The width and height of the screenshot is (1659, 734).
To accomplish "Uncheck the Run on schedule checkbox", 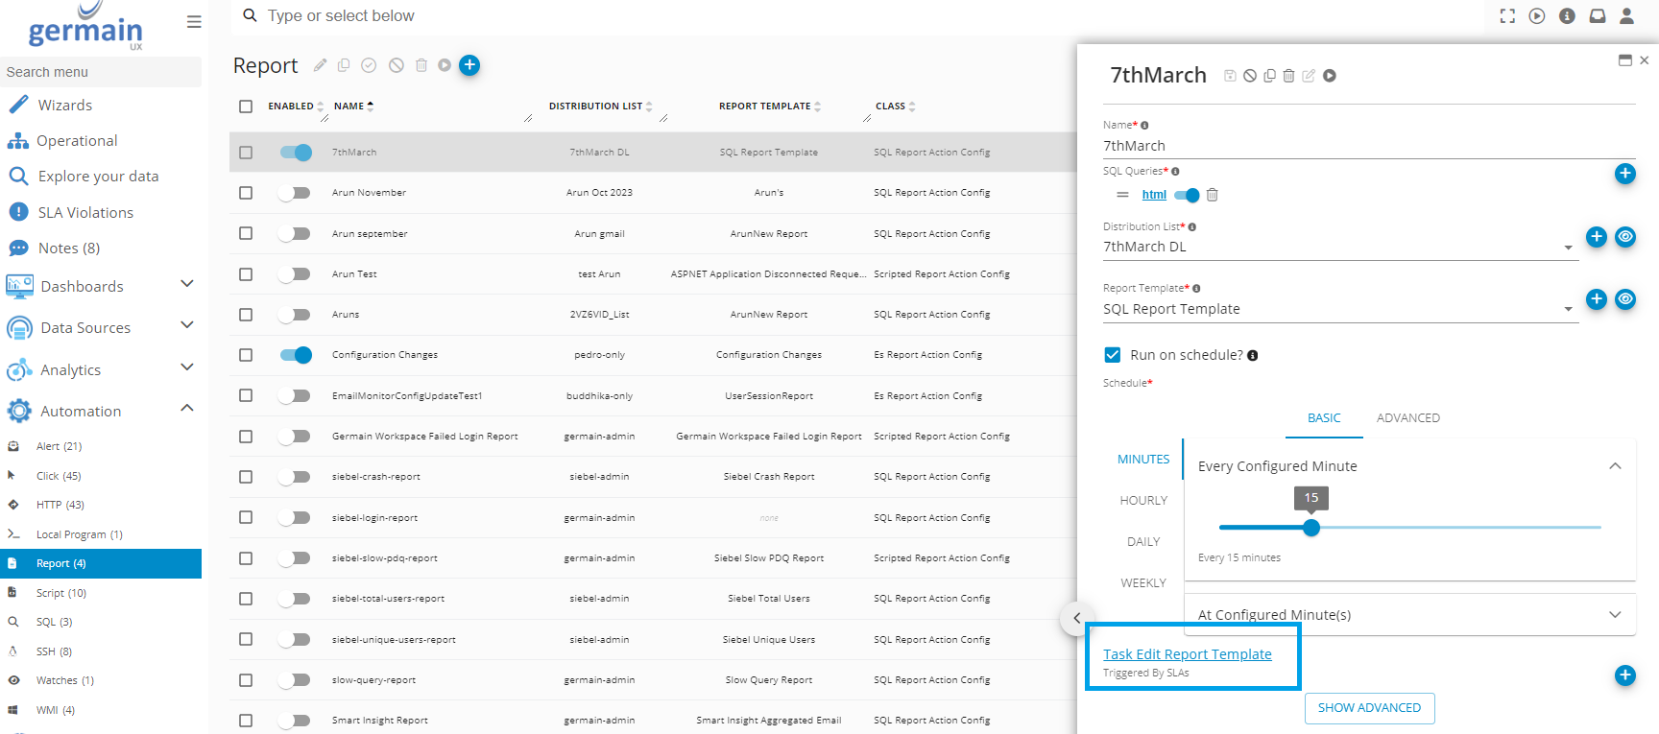I will point(1113,355).
